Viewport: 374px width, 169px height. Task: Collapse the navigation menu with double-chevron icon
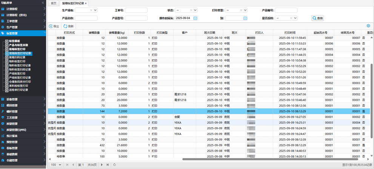[x=43, y=3]
